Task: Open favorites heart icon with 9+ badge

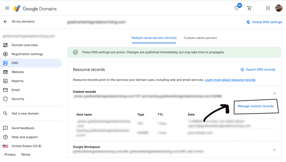Action: tap(237, 8)
